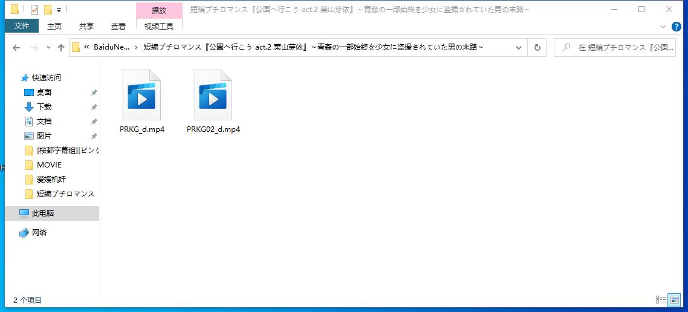
Task: Select 快速访问 in the navigation pane
Action: [47, 77]
